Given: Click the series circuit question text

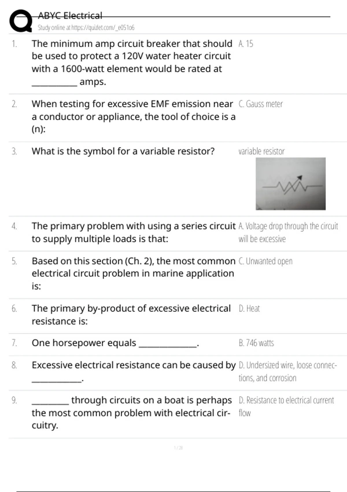Looking at the screenshot, I should [x=133, y=232].
